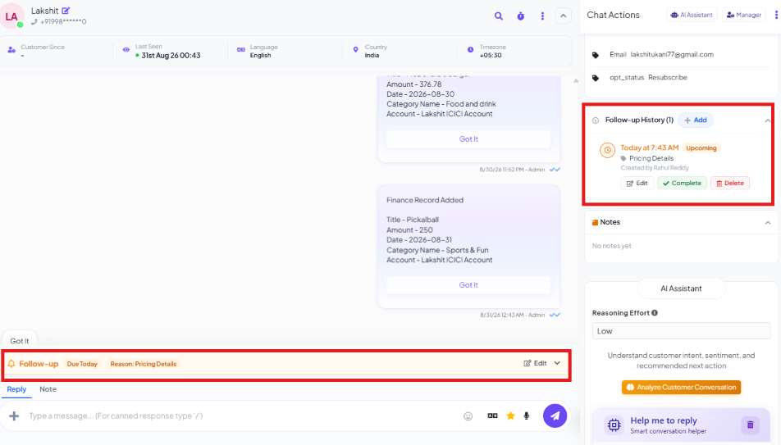Delete the Pricing Details follow-up

[729, 184]
